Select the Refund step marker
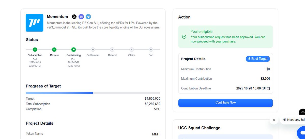The image size is (305, 139). (x=112, y=50)
